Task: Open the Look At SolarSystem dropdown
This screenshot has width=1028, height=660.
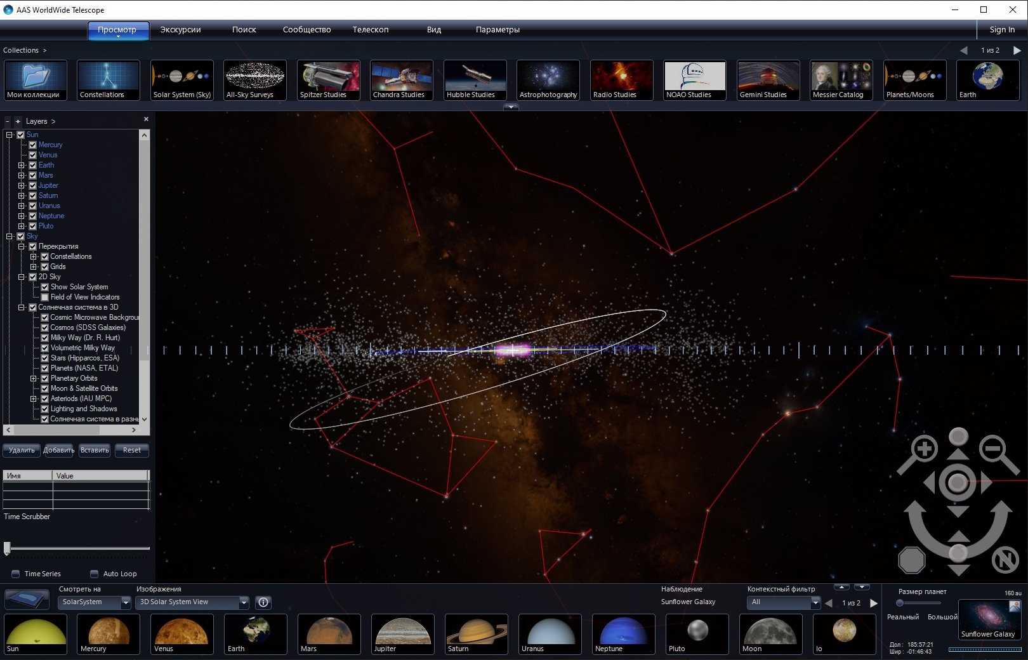Action: tap(94, 602)
